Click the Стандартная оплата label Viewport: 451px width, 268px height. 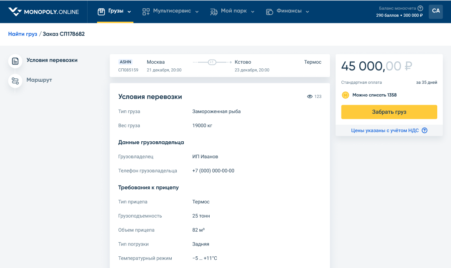coord(361,82)
